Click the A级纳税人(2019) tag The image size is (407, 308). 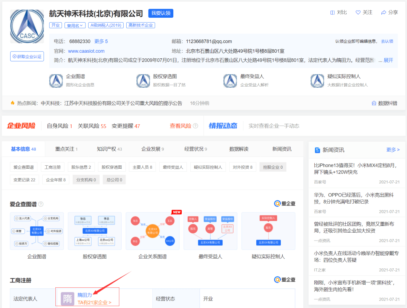pyautogui.click(x=106, y=25)
